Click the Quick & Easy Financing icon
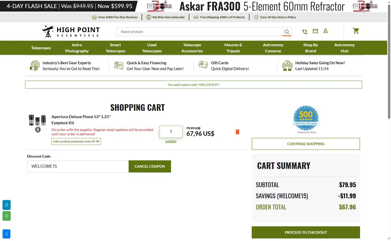Image resolution: width=391 pixels, height=241 pixels. [119, 65]
